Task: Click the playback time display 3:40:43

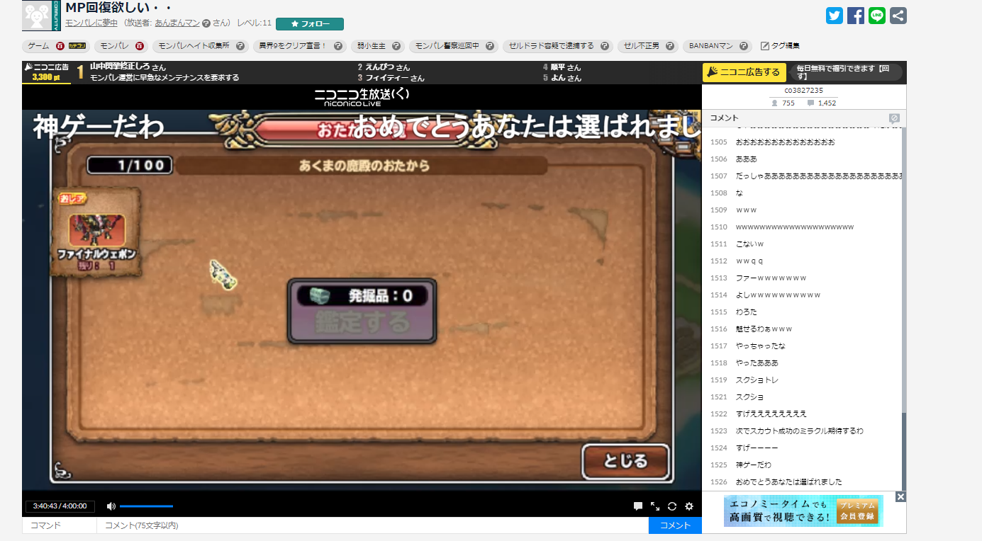Action: [60, 506]
